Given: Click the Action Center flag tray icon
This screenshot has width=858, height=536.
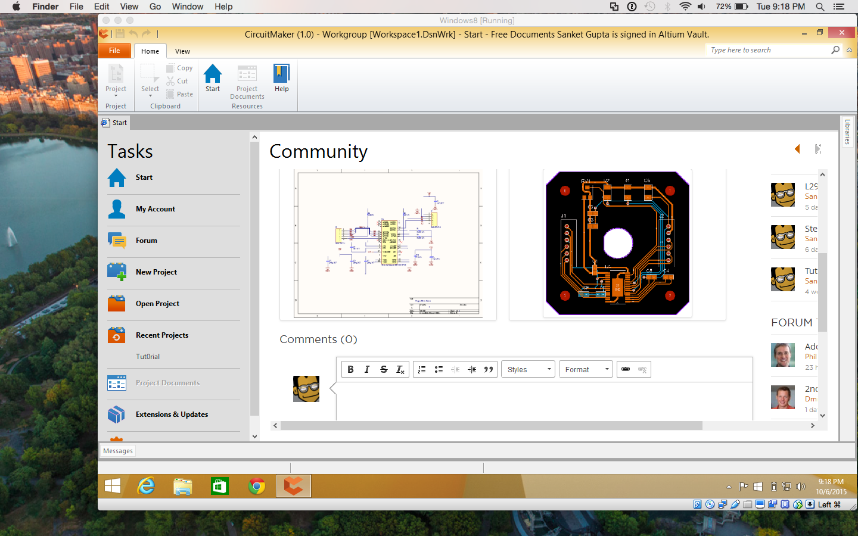Looking at the screenshot, I should pos(743,487).
